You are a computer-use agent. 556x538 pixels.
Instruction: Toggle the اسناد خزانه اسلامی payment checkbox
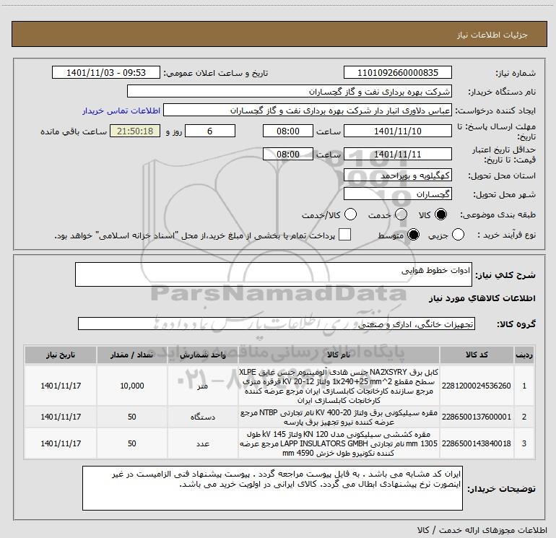pos(344,235)
